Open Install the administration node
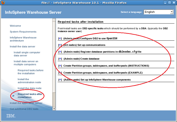Image resolution: width=177 pixels, height=122 pixels. (x=29, y=81)
